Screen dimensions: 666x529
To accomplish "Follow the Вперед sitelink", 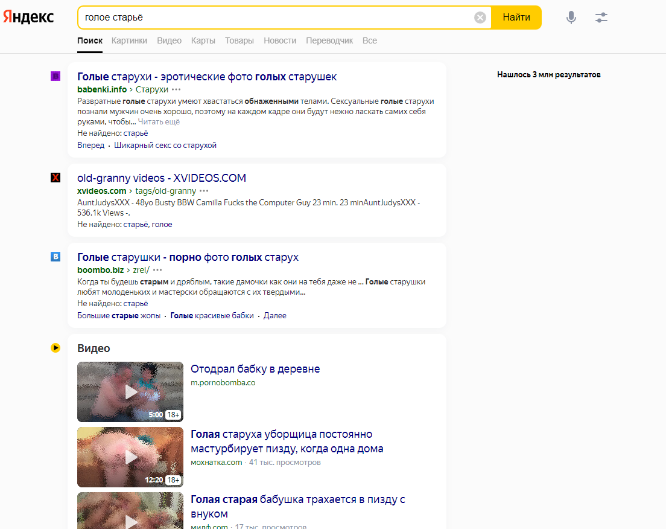I will [x=91, y=145].
